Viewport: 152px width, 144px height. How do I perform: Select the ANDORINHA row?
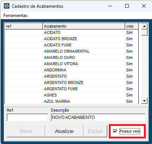pyautogui.click(x=72, y=70)
